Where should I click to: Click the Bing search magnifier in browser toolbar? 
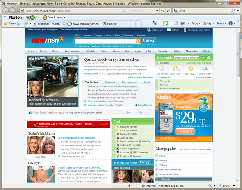click(x=233, y=11)
